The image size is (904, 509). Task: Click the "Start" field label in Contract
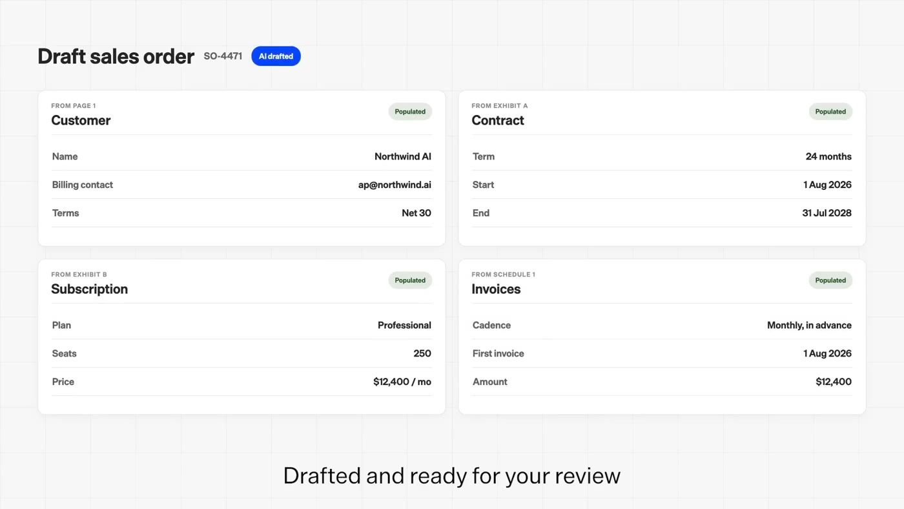pos(483,185)
